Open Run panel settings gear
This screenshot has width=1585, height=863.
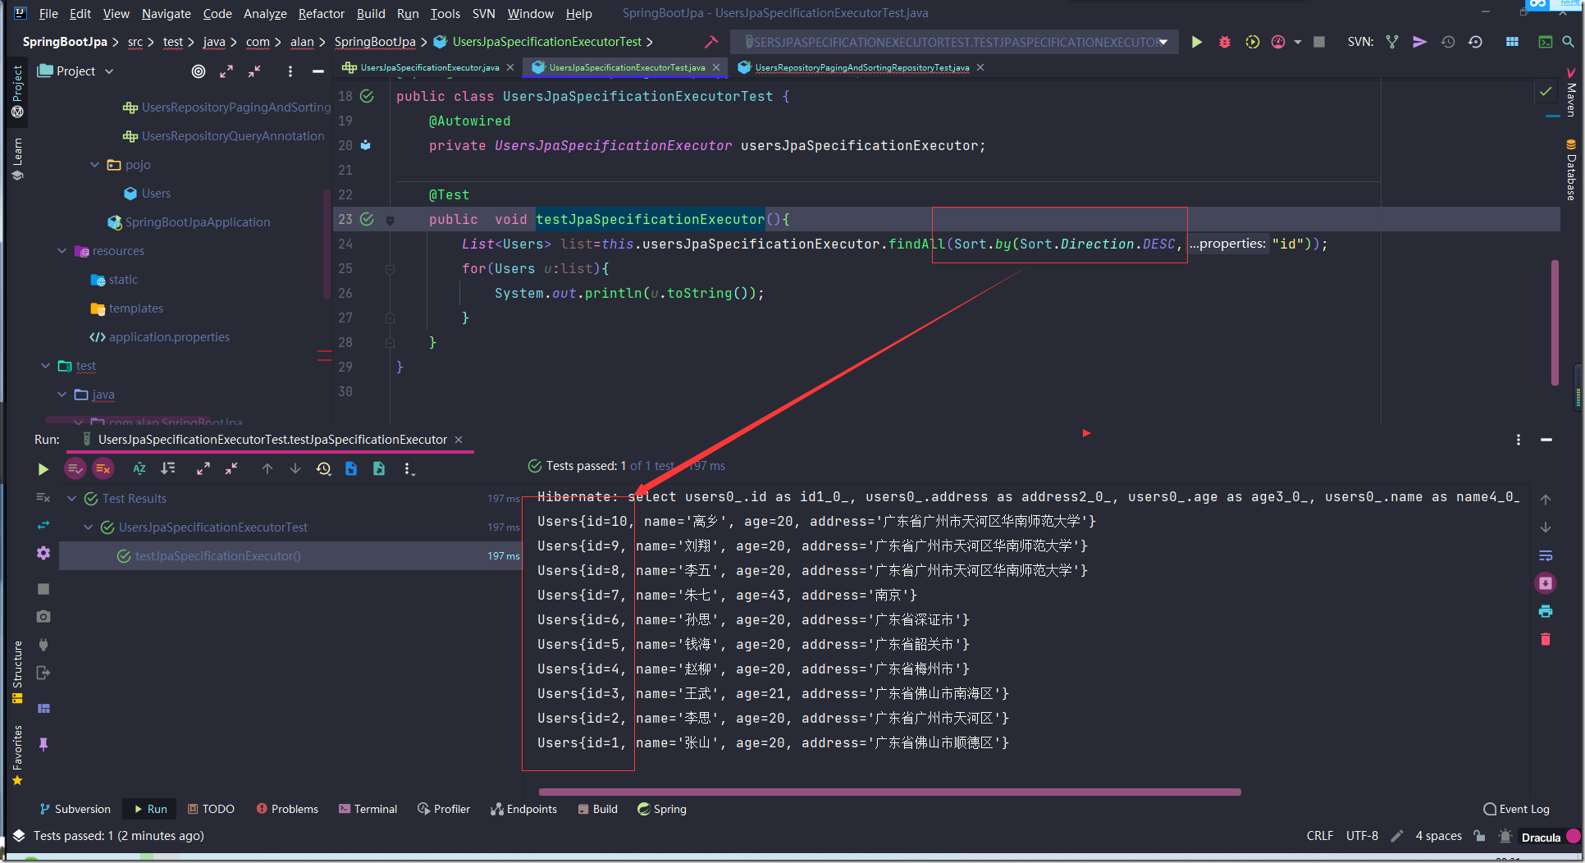point(43,553)
